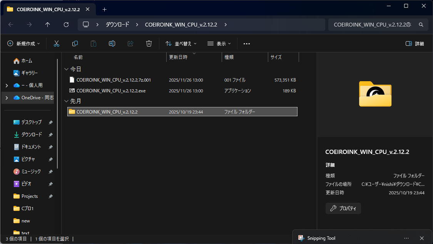
Task: Collapse the 今日 group
Action: tap(66, 69)
